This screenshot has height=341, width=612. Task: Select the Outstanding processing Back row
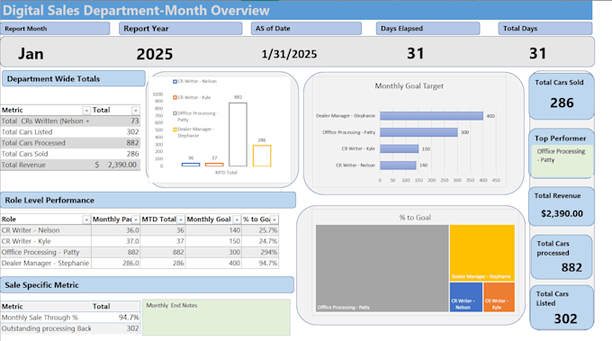(70, 328)
